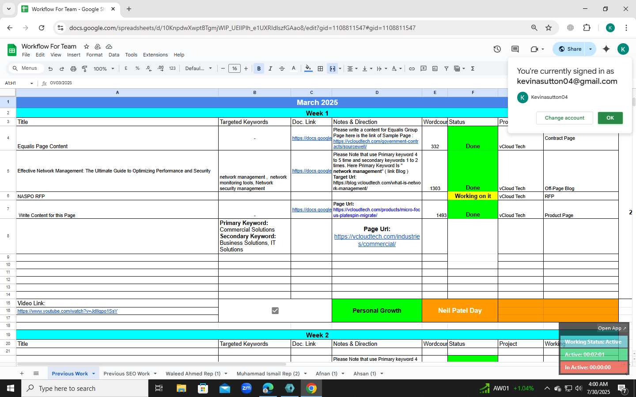Search the Menus box

tap(26, 68)
